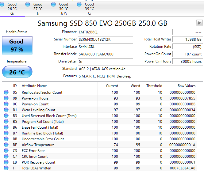Click the POR Recovery Count attribute name
Screen dimensions: 204x174
click(x=39, y=162)
